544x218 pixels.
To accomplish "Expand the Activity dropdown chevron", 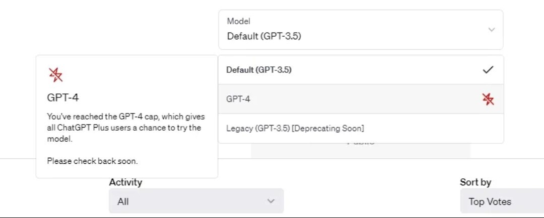I will click(271, 201).
